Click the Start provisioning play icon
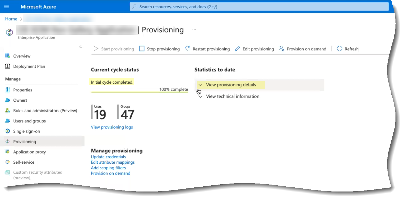404x200 pixels. coord(96,49)
